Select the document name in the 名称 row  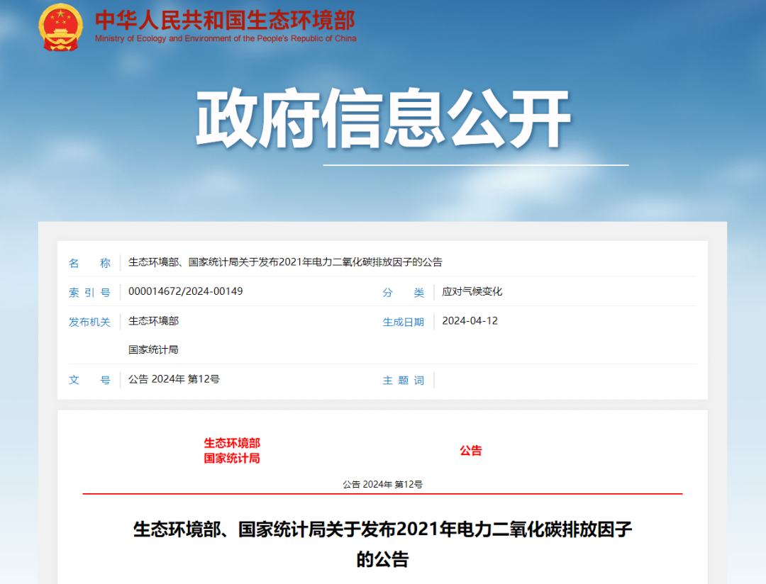285,262
